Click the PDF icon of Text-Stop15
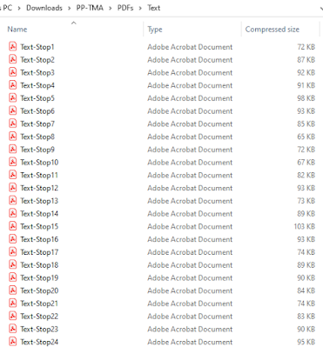This screenshot has height=347, width=323. coord(12,226)
